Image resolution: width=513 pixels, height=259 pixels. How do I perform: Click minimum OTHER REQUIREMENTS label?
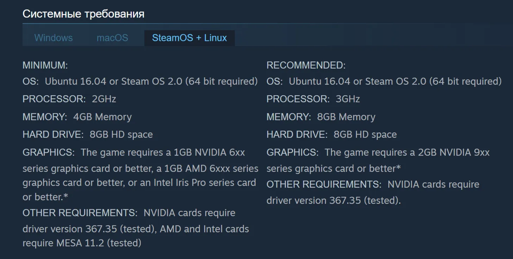80,213
